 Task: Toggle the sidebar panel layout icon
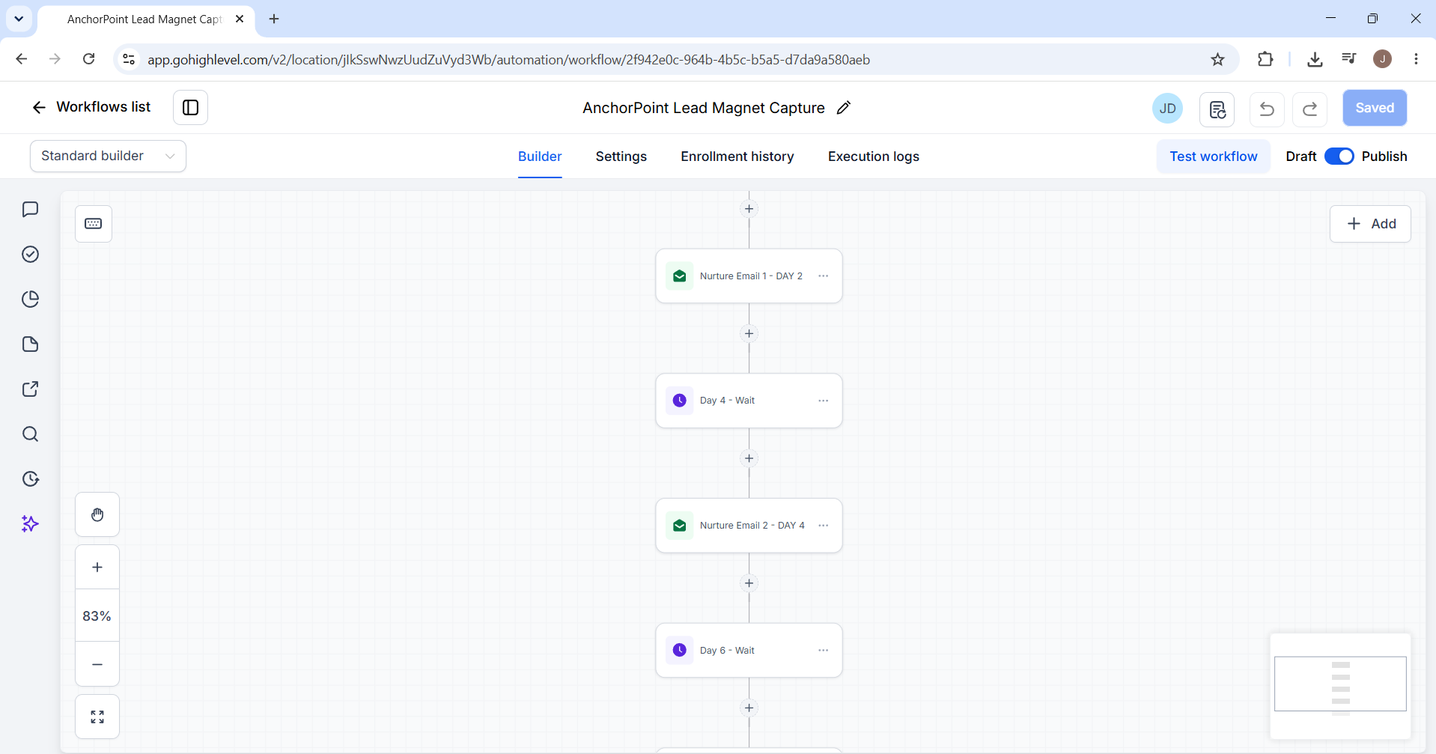coord(190,108)
